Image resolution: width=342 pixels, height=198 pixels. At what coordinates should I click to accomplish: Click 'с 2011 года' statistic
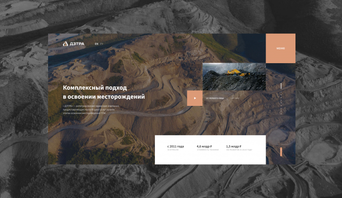point(176,147)
